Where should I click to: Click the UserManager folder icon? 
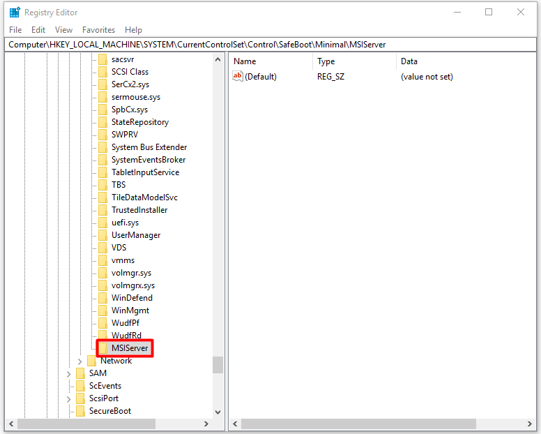tap(102, 235)
